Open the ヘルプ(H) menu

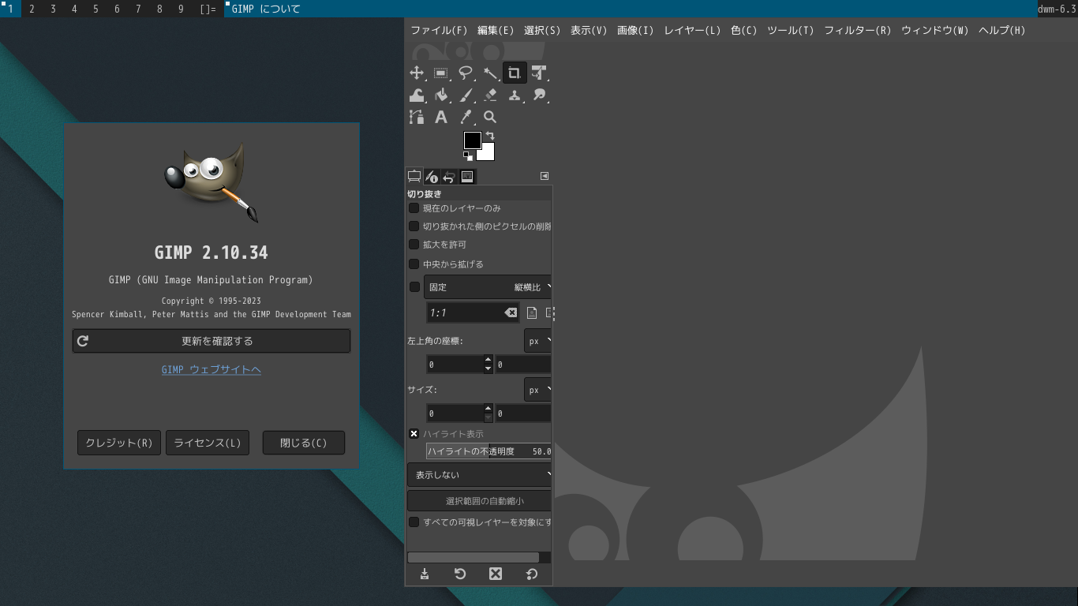pos(1001,30)
